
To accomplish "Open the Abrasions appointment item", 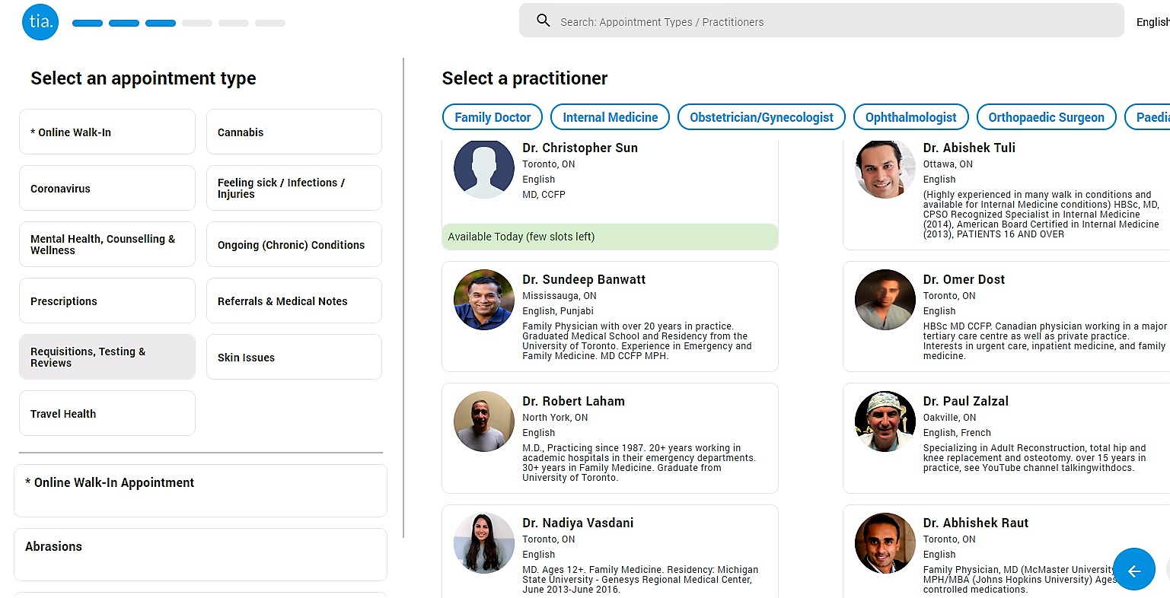I will click(200, 555).
